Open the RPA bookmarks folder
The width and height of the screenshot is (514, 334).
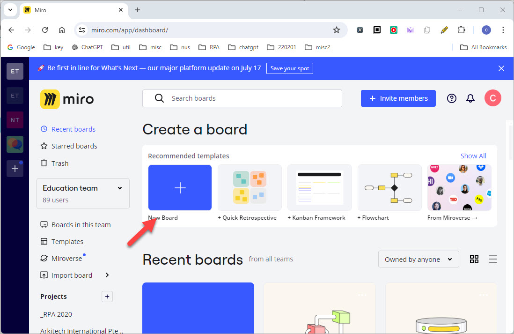coord(209,47)
